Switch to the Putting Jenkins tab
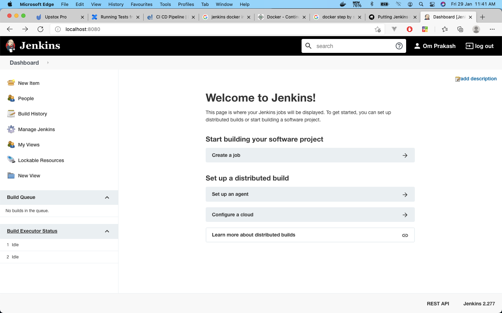502x313 pixels. coord(393,17)
